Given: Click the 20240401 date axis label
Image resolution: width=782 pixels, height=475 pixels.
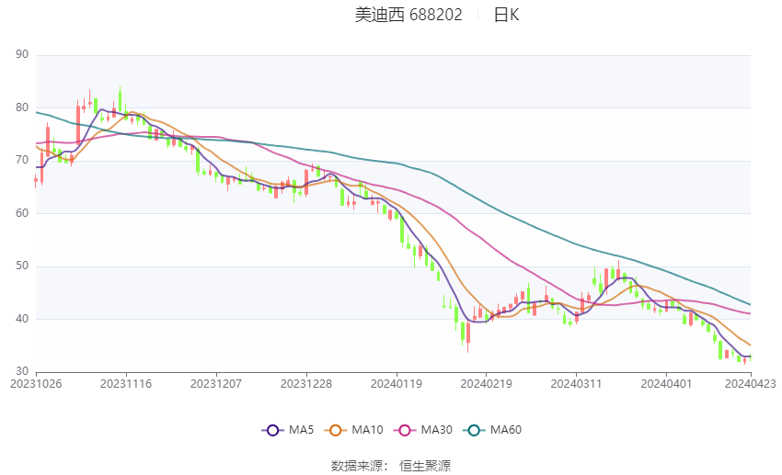Looking at the screenshot, I should 666,384.
